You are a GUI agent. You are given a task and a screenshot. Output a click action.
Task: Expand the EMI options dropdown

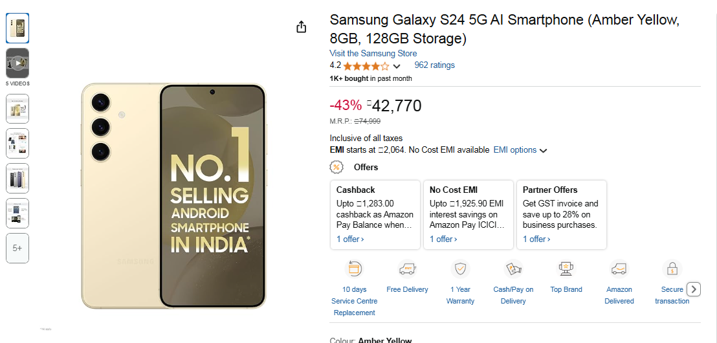[x=543, y=151]
